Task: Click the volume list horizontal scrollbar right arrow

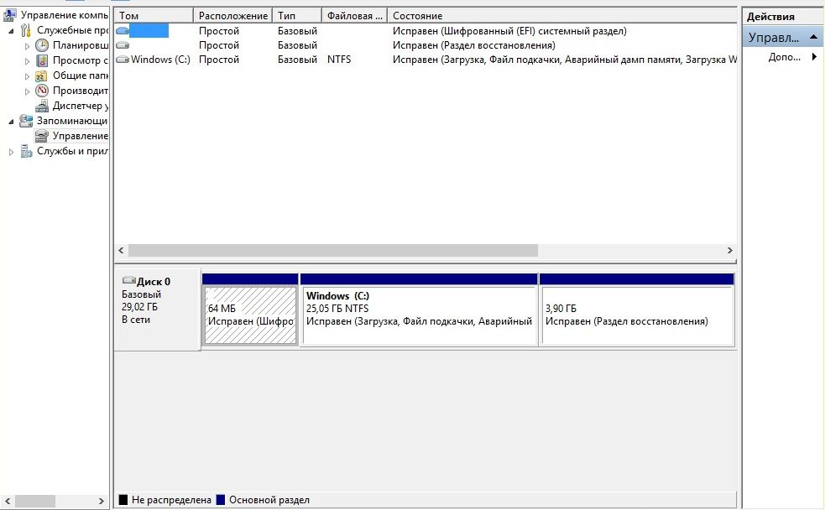Action: (729, 251)
